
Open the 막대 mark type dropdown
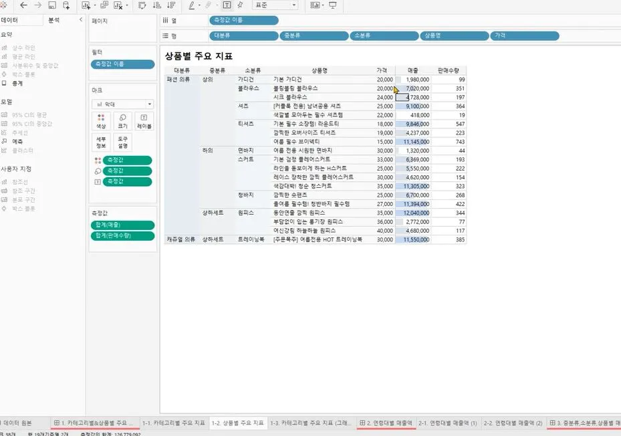click(x=123, y=104)
